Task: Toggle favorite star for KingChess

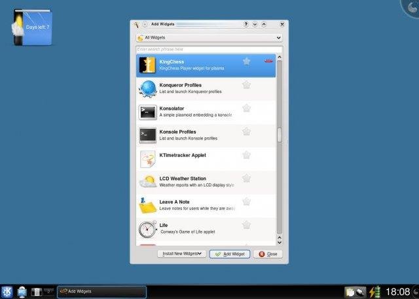Action: [246, 62]
